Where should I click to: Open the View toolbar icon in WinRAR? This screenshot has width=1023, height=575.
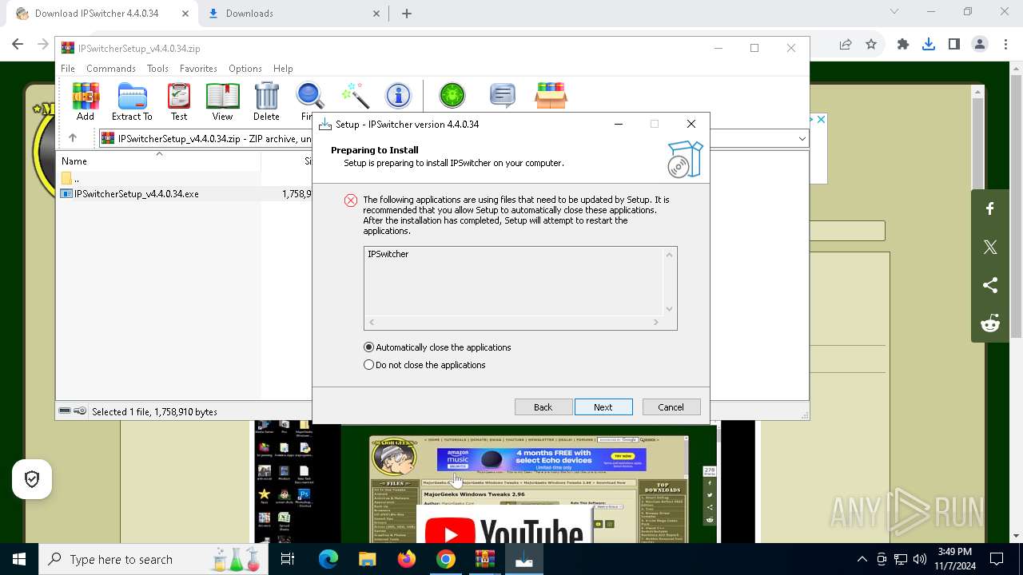222,101
